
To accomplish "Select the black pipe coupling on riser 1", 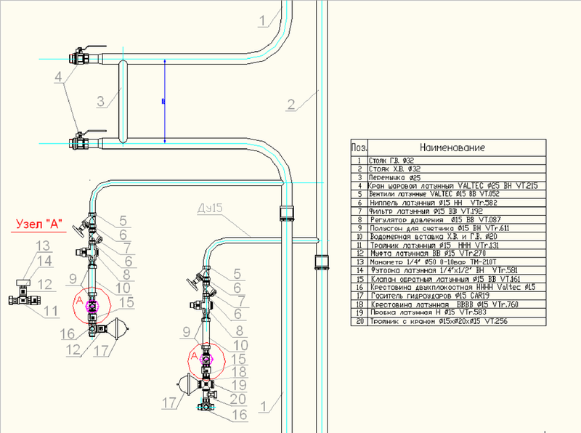I will point(285,213).
